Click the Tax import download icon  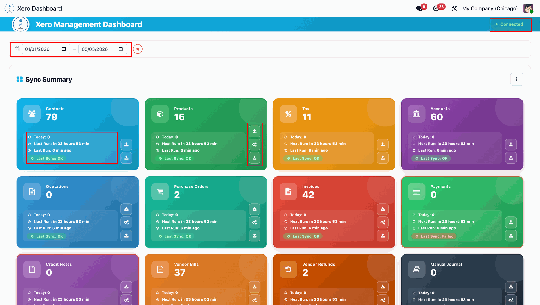pos(383,144)
